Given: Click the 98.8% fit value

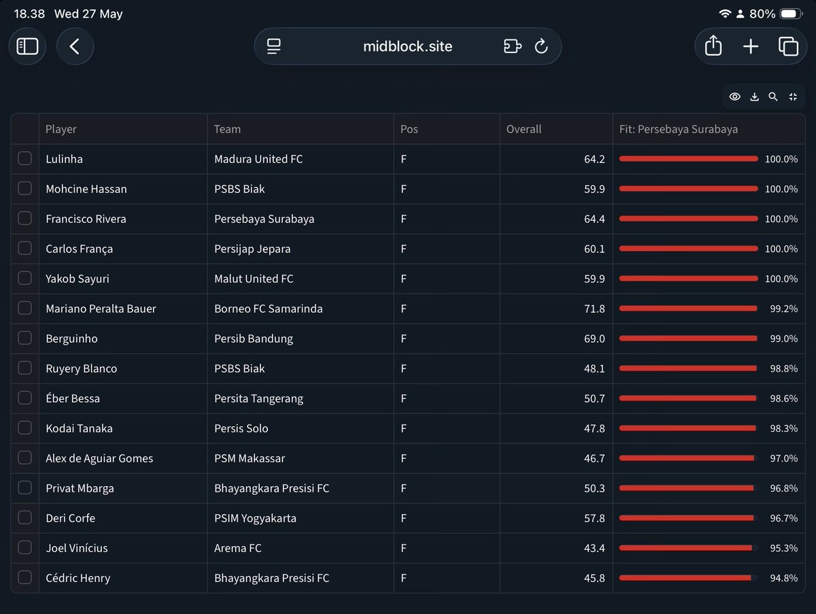Looking at the screenshot, I should (x=784, y=369).
